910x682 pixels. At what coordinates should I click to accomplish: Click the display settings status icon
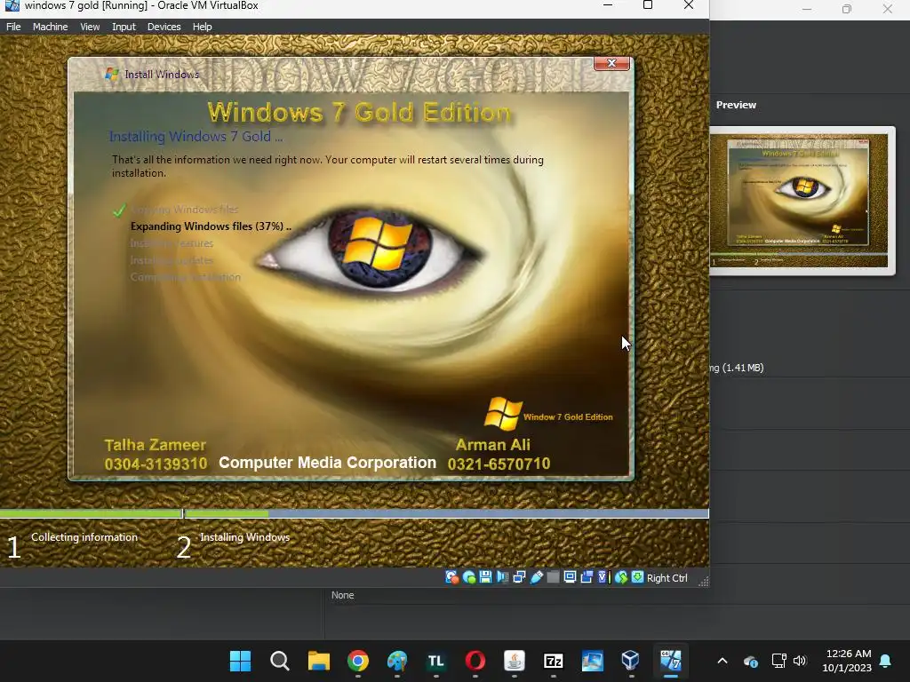coord(570,577)
